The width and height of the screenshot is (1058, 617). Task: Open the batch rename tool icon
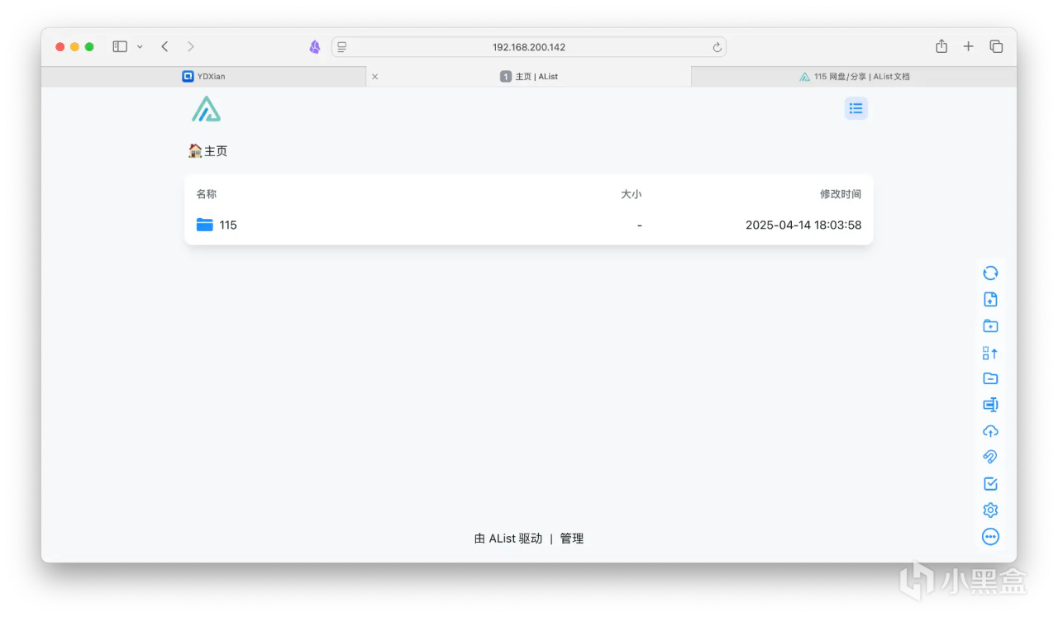click(x=990, y=405)
